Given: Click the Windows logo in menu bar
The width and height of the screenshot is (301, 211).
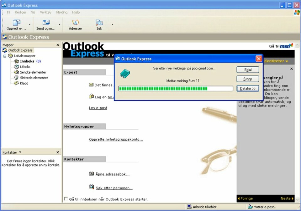Looking at the screenshot, I should coord(297,13).
